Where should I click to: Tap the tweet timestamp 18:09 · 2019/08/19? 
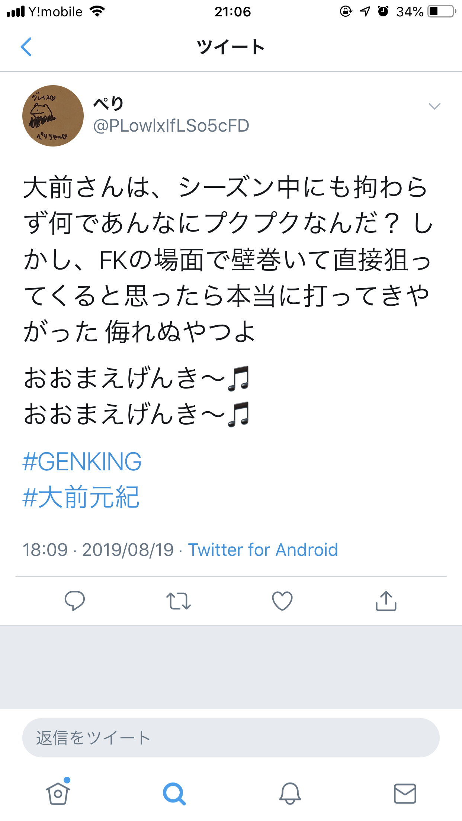click(98, 550)
